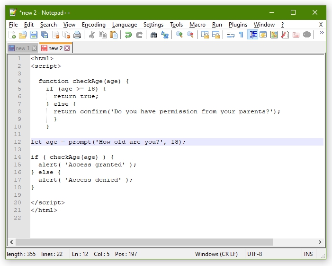Open the Search menu

tap(48, 25)
